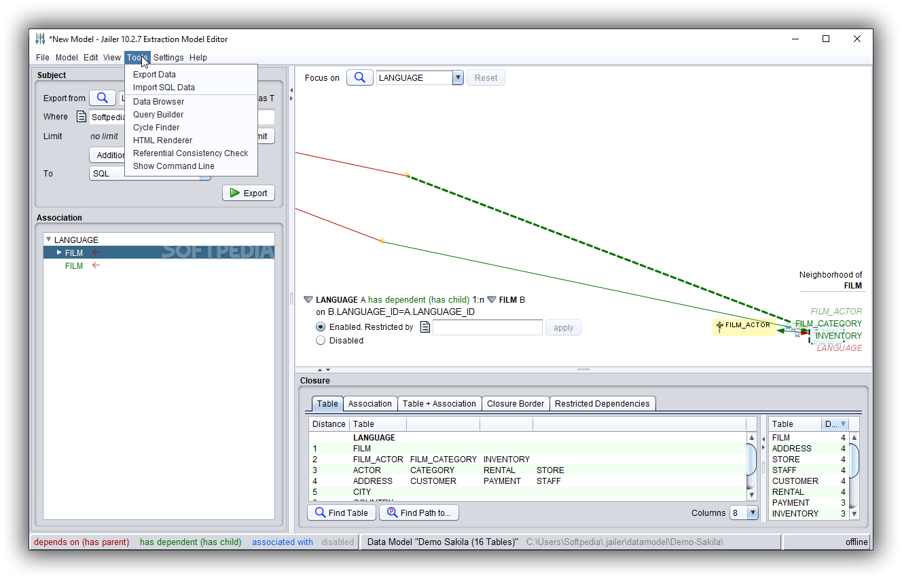Collapse the left panel via splitter arrows
The image size is (902, 579).
[291, 89]
